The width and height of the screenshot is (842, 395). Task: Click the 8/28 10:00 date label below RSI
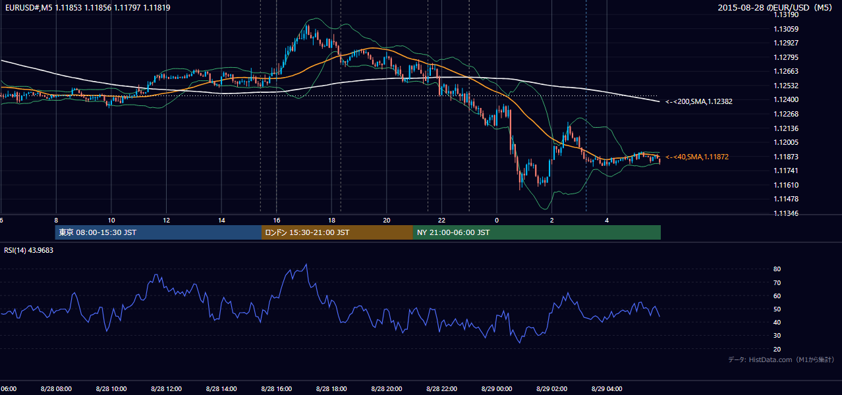[x=111, y=389]
